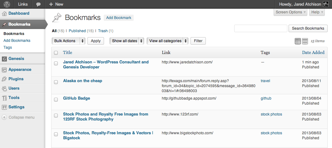Screen dimensions: 332x148
Task: Click inside the bookmark search field
Action: [x=261, y=28]
